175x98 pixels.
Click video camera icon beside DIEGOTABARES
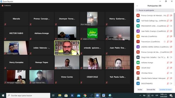click(171, 84)
